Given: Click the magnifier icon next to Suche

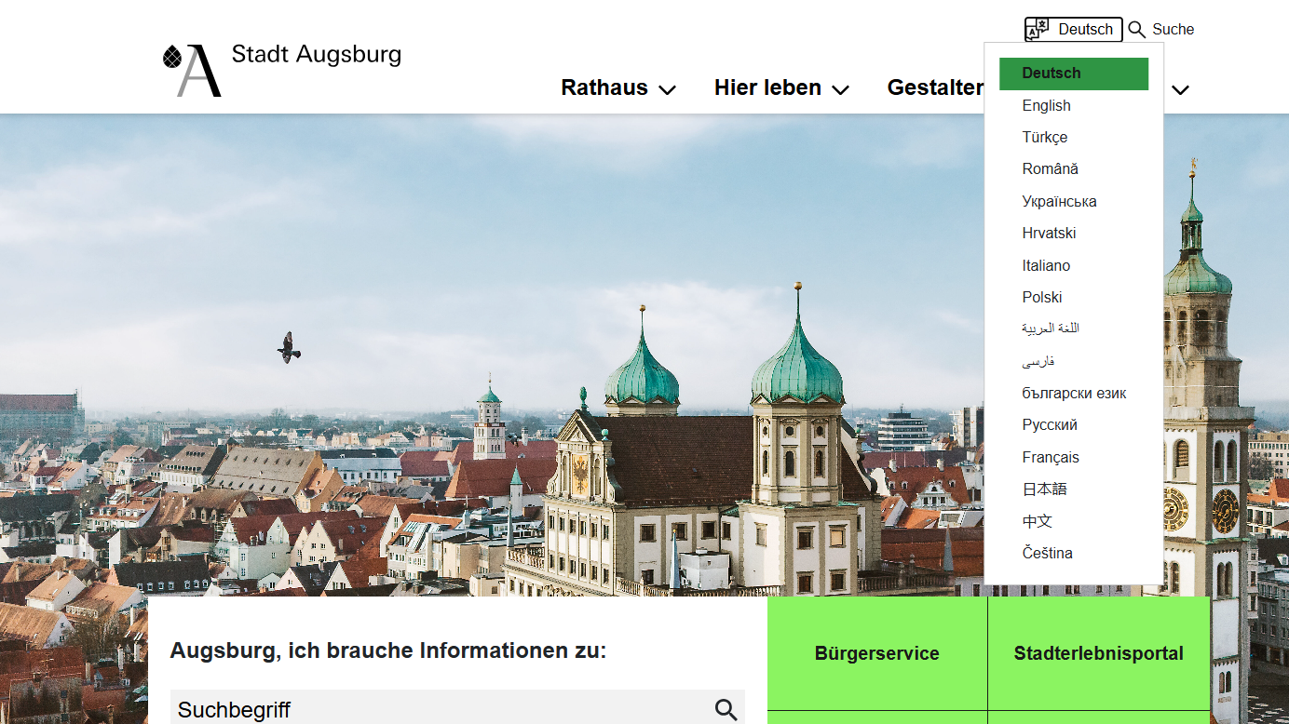Looking at the screenshot, I should coord(1136,29).
